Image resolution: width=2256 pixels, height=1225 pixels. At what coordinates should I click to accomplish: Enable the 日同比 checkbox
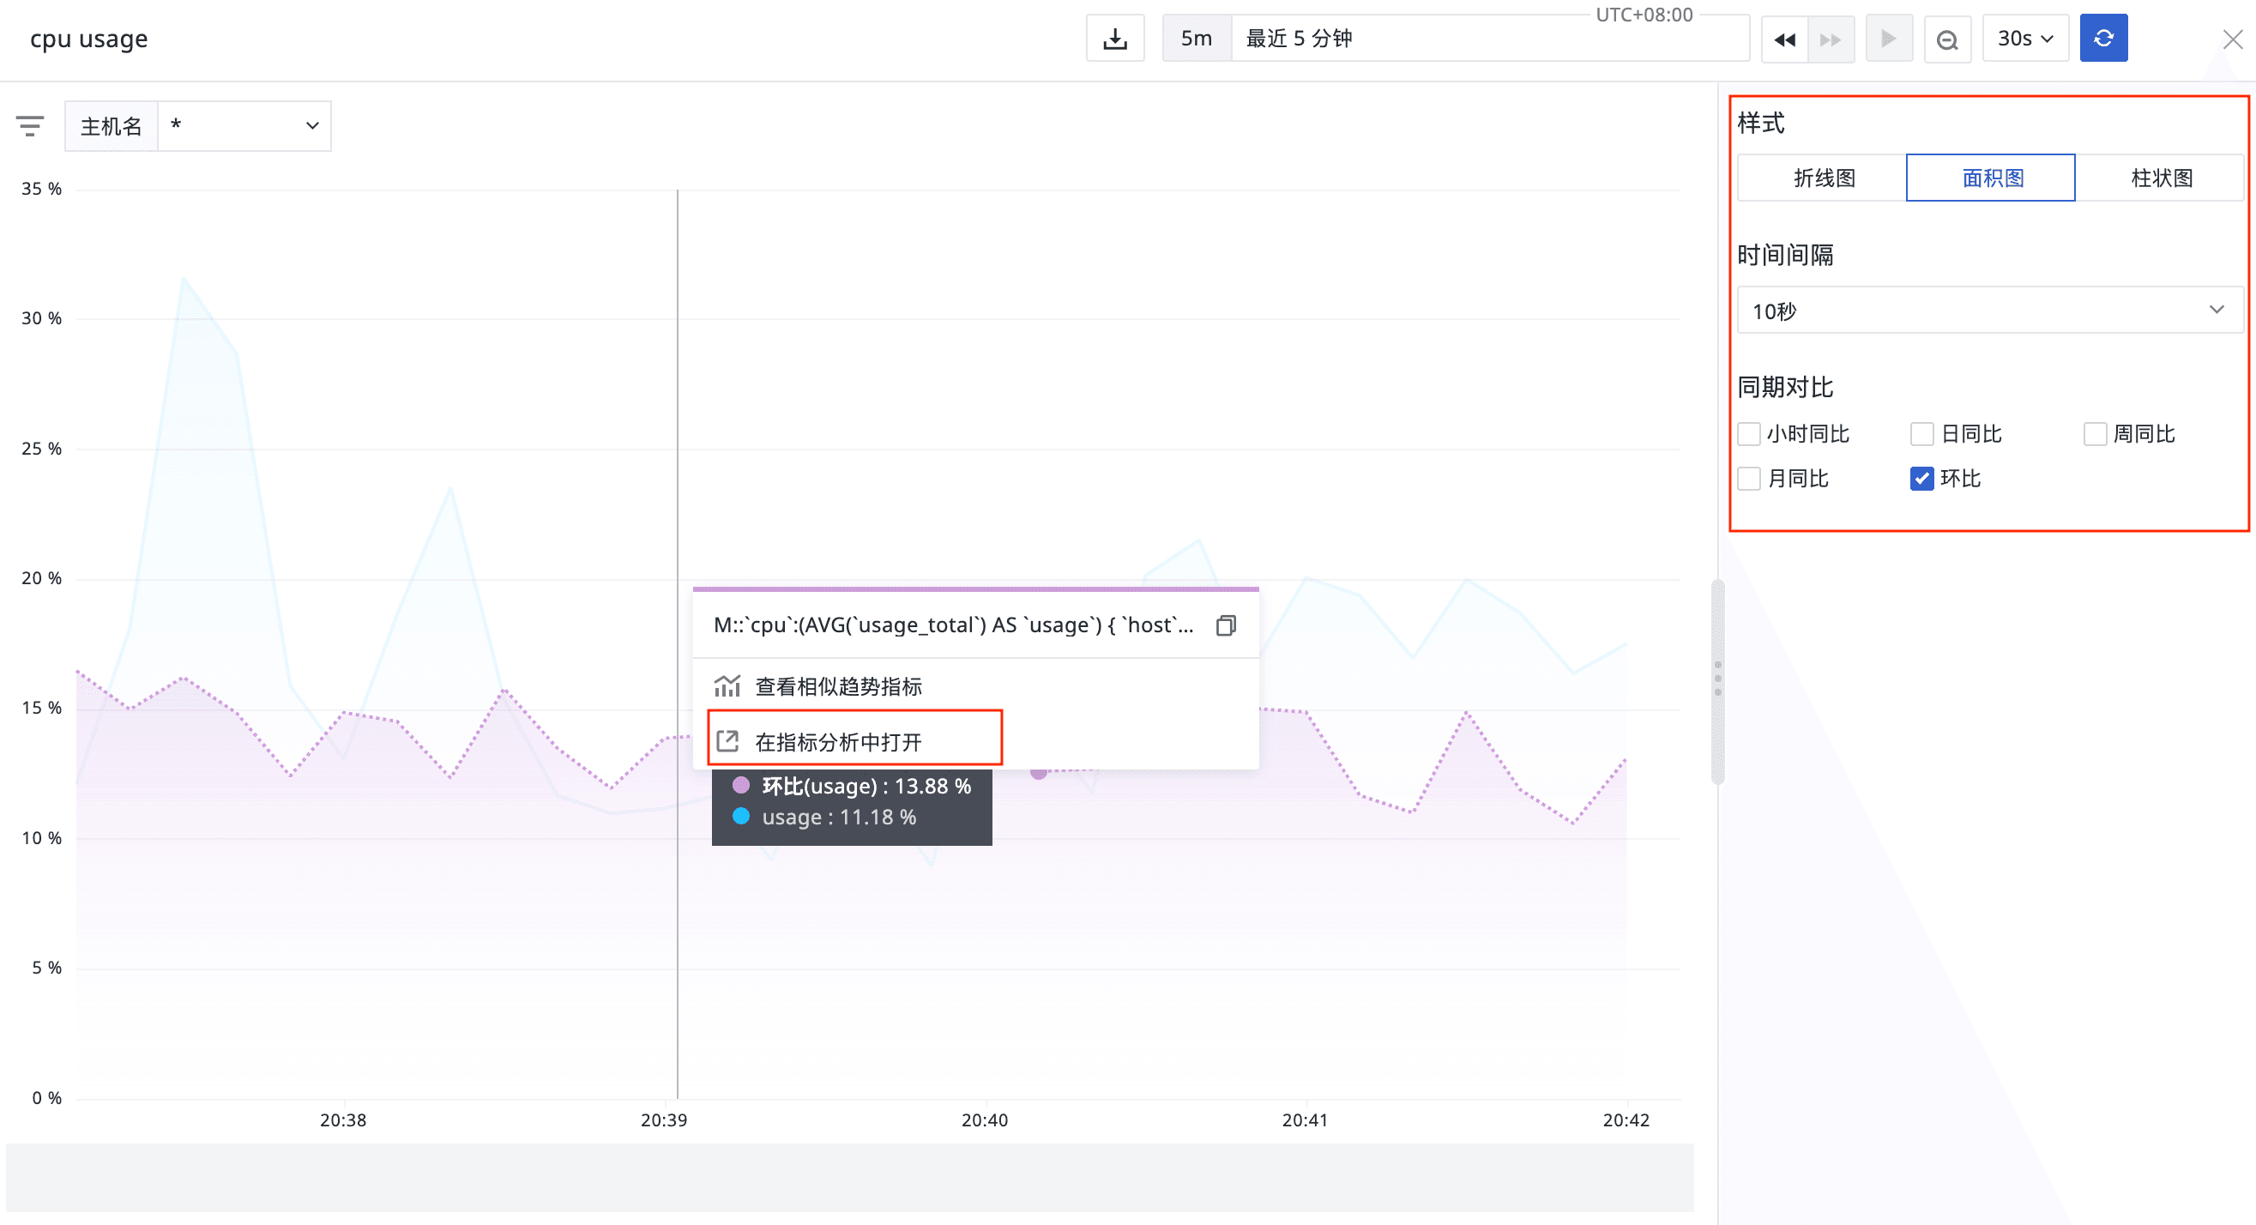coord(1921,434)
